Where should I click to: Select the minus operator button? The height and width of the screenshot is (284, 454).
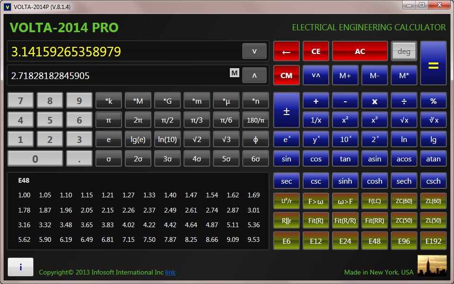345,100
